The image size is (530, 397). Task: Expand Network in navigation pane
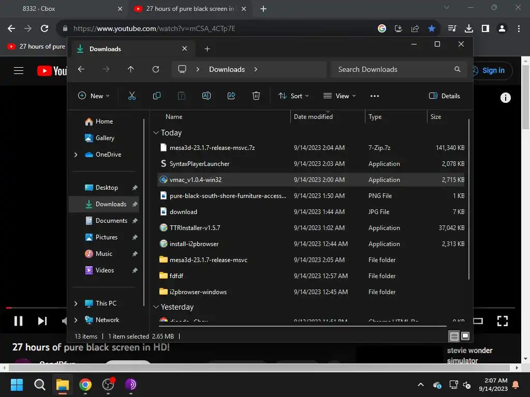[76, 320]
